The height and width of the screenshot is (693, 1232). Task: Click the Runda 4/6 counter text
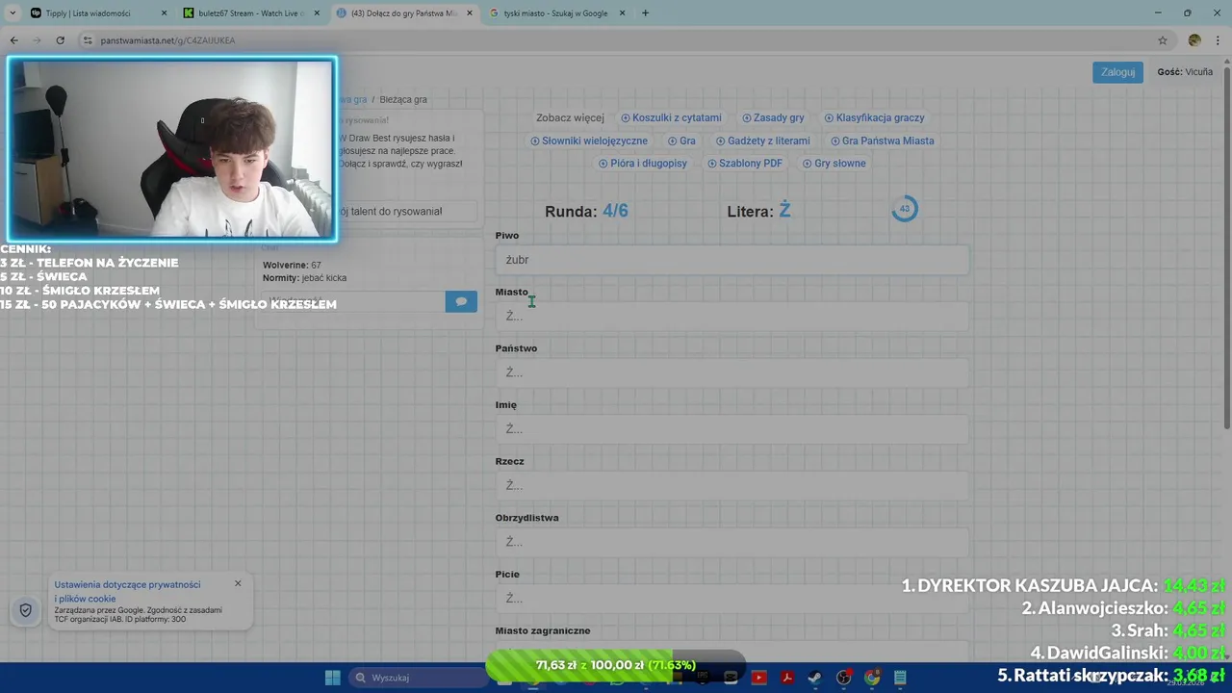[x=586, y=211]
